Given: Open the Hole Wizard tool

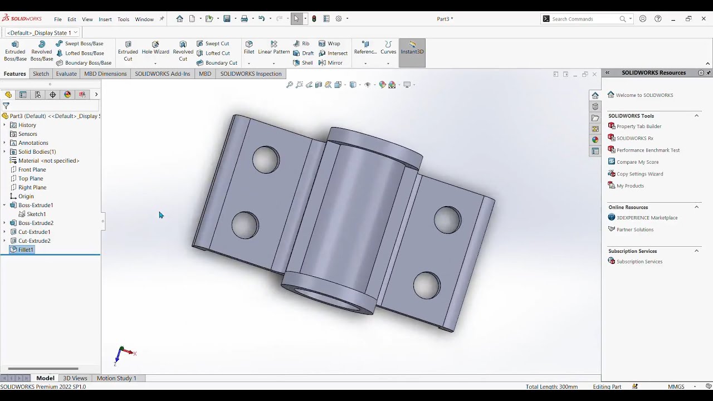Looking at the screenshot, I should 155,48.
